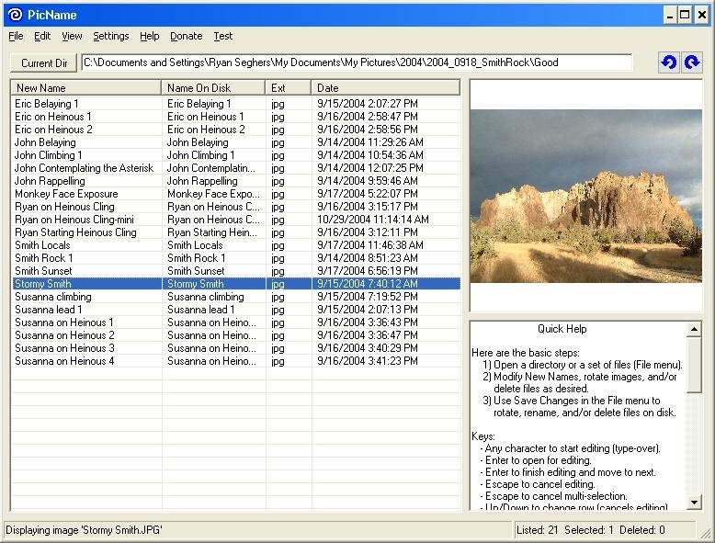Click into the directory path field

[357, 62]
